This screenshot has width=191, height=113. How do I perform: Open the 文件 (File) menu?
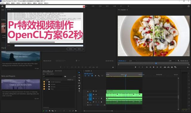(x=3, y=3)
